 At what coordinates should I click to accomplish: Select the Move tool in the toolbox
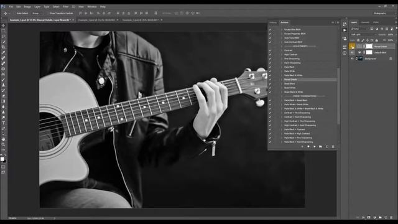(x=3, y=26)
